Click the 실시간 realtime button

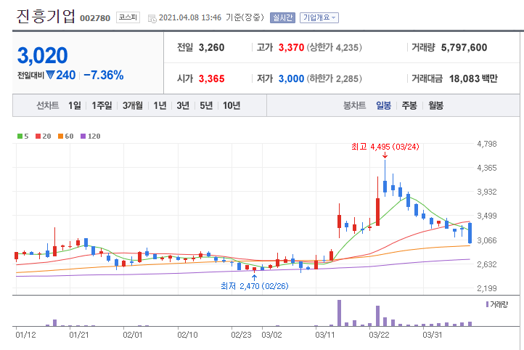pos(282,17)
